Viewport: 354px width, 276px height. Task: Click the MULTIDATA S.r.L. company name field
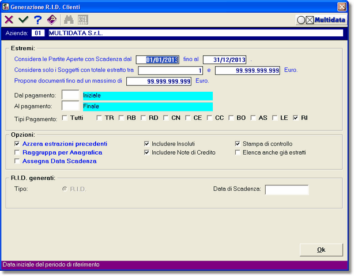coord(196,33)
